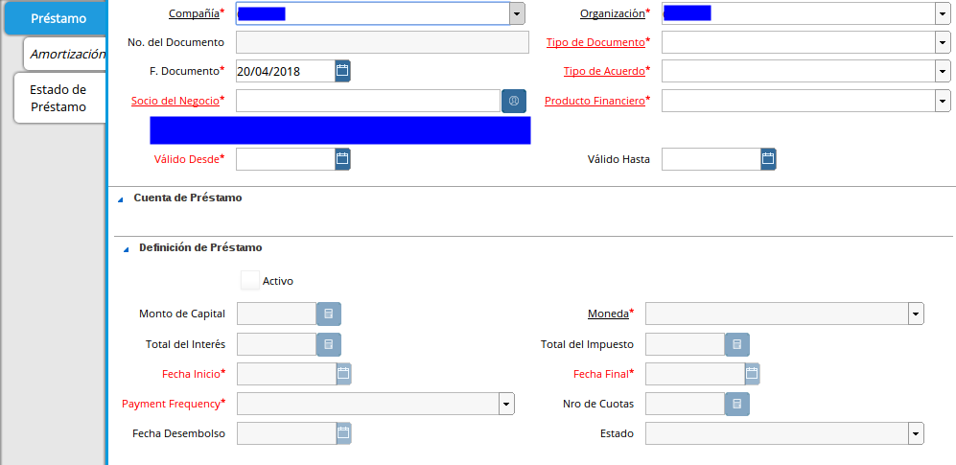This screenshot has width=956, height=465.
Task: Click the Producto Financiero label link
Action: [595, 101]
